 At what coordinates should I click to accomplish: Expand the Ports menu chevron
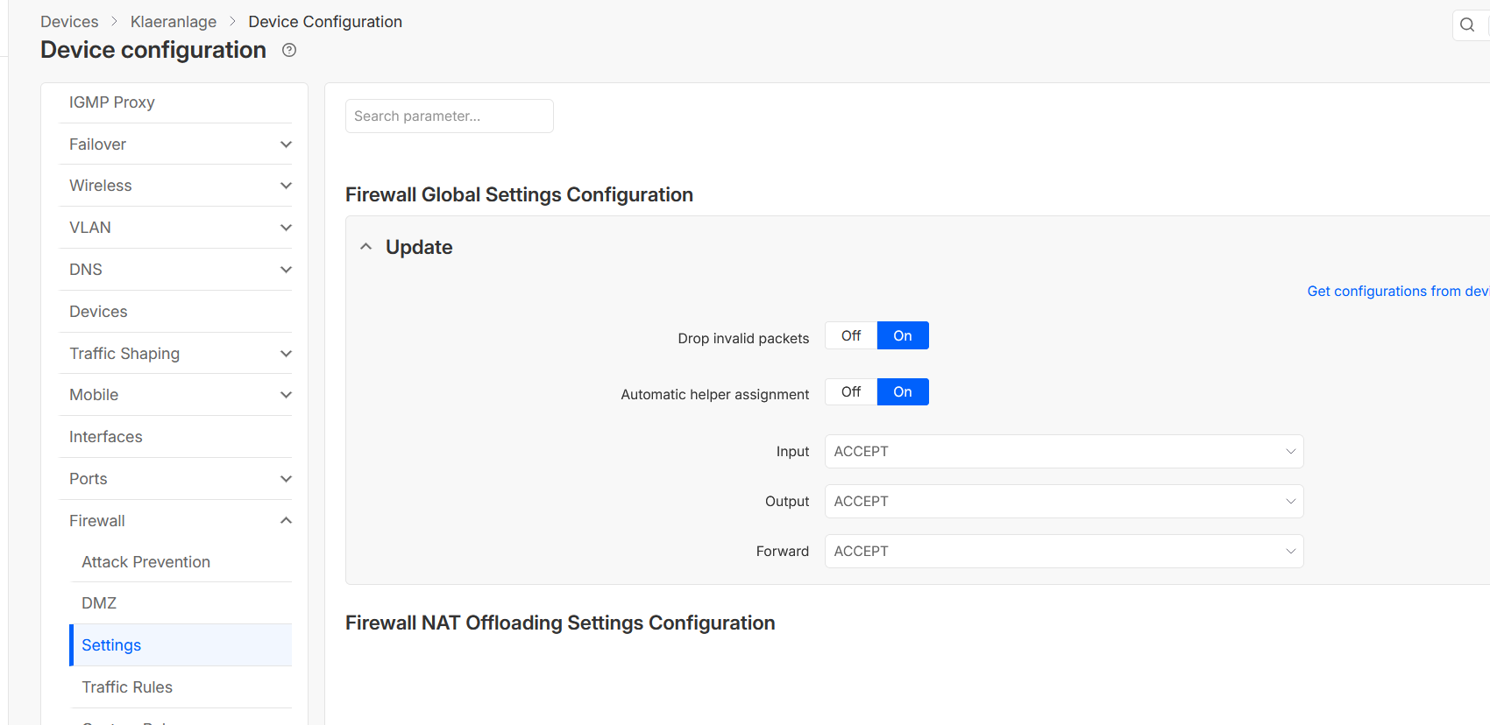286,479
